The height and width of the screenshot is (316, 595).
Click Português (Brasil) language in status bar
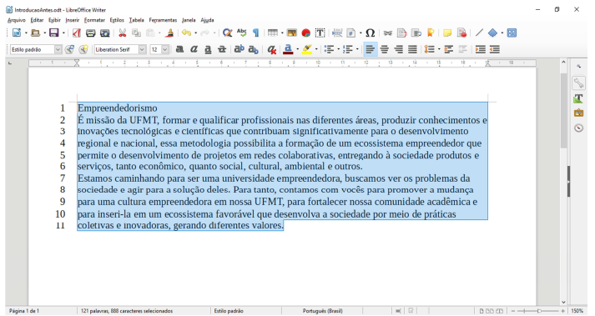pos(323,311)
